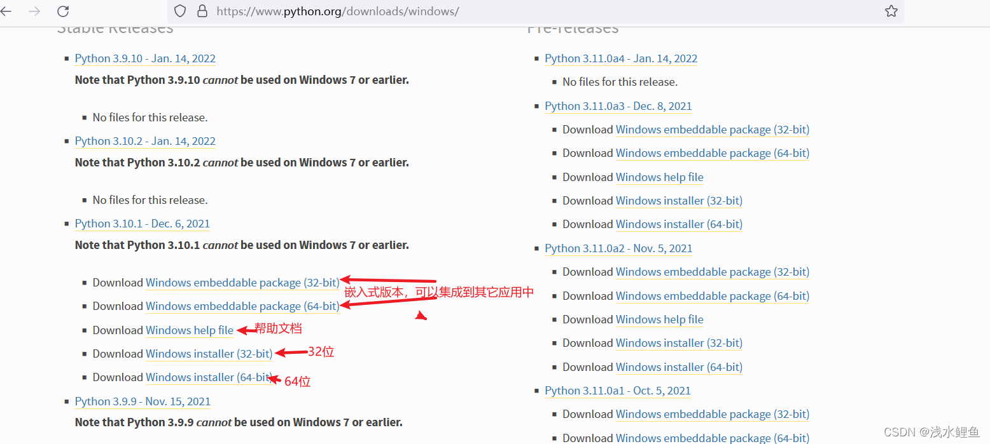Click 'No files for this release' under 3.10.2
990x444 pixels.
[150, 200]
